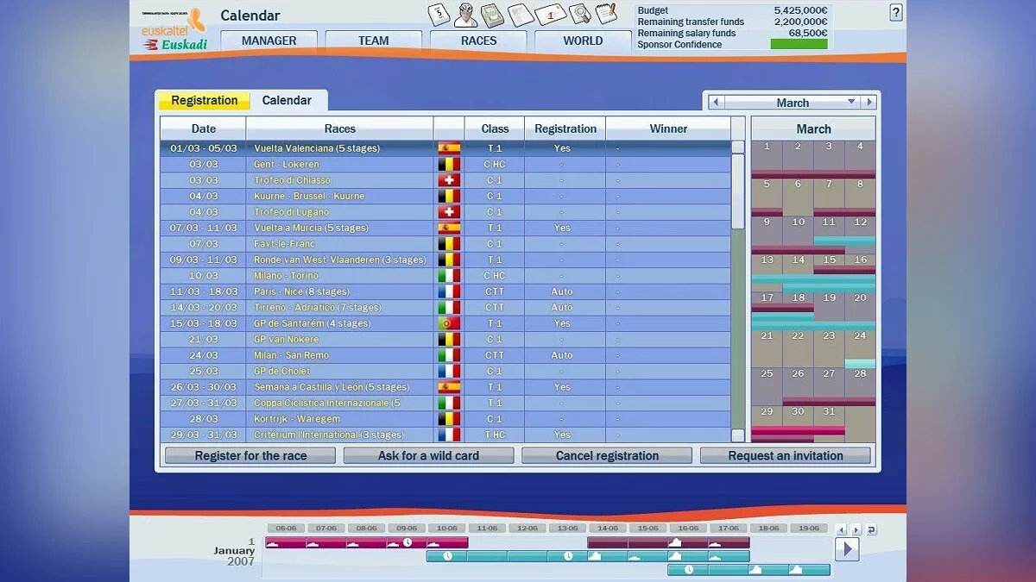Open the notepad with pencil icon
The image size is (1036, 582).
tap(606, 15)
